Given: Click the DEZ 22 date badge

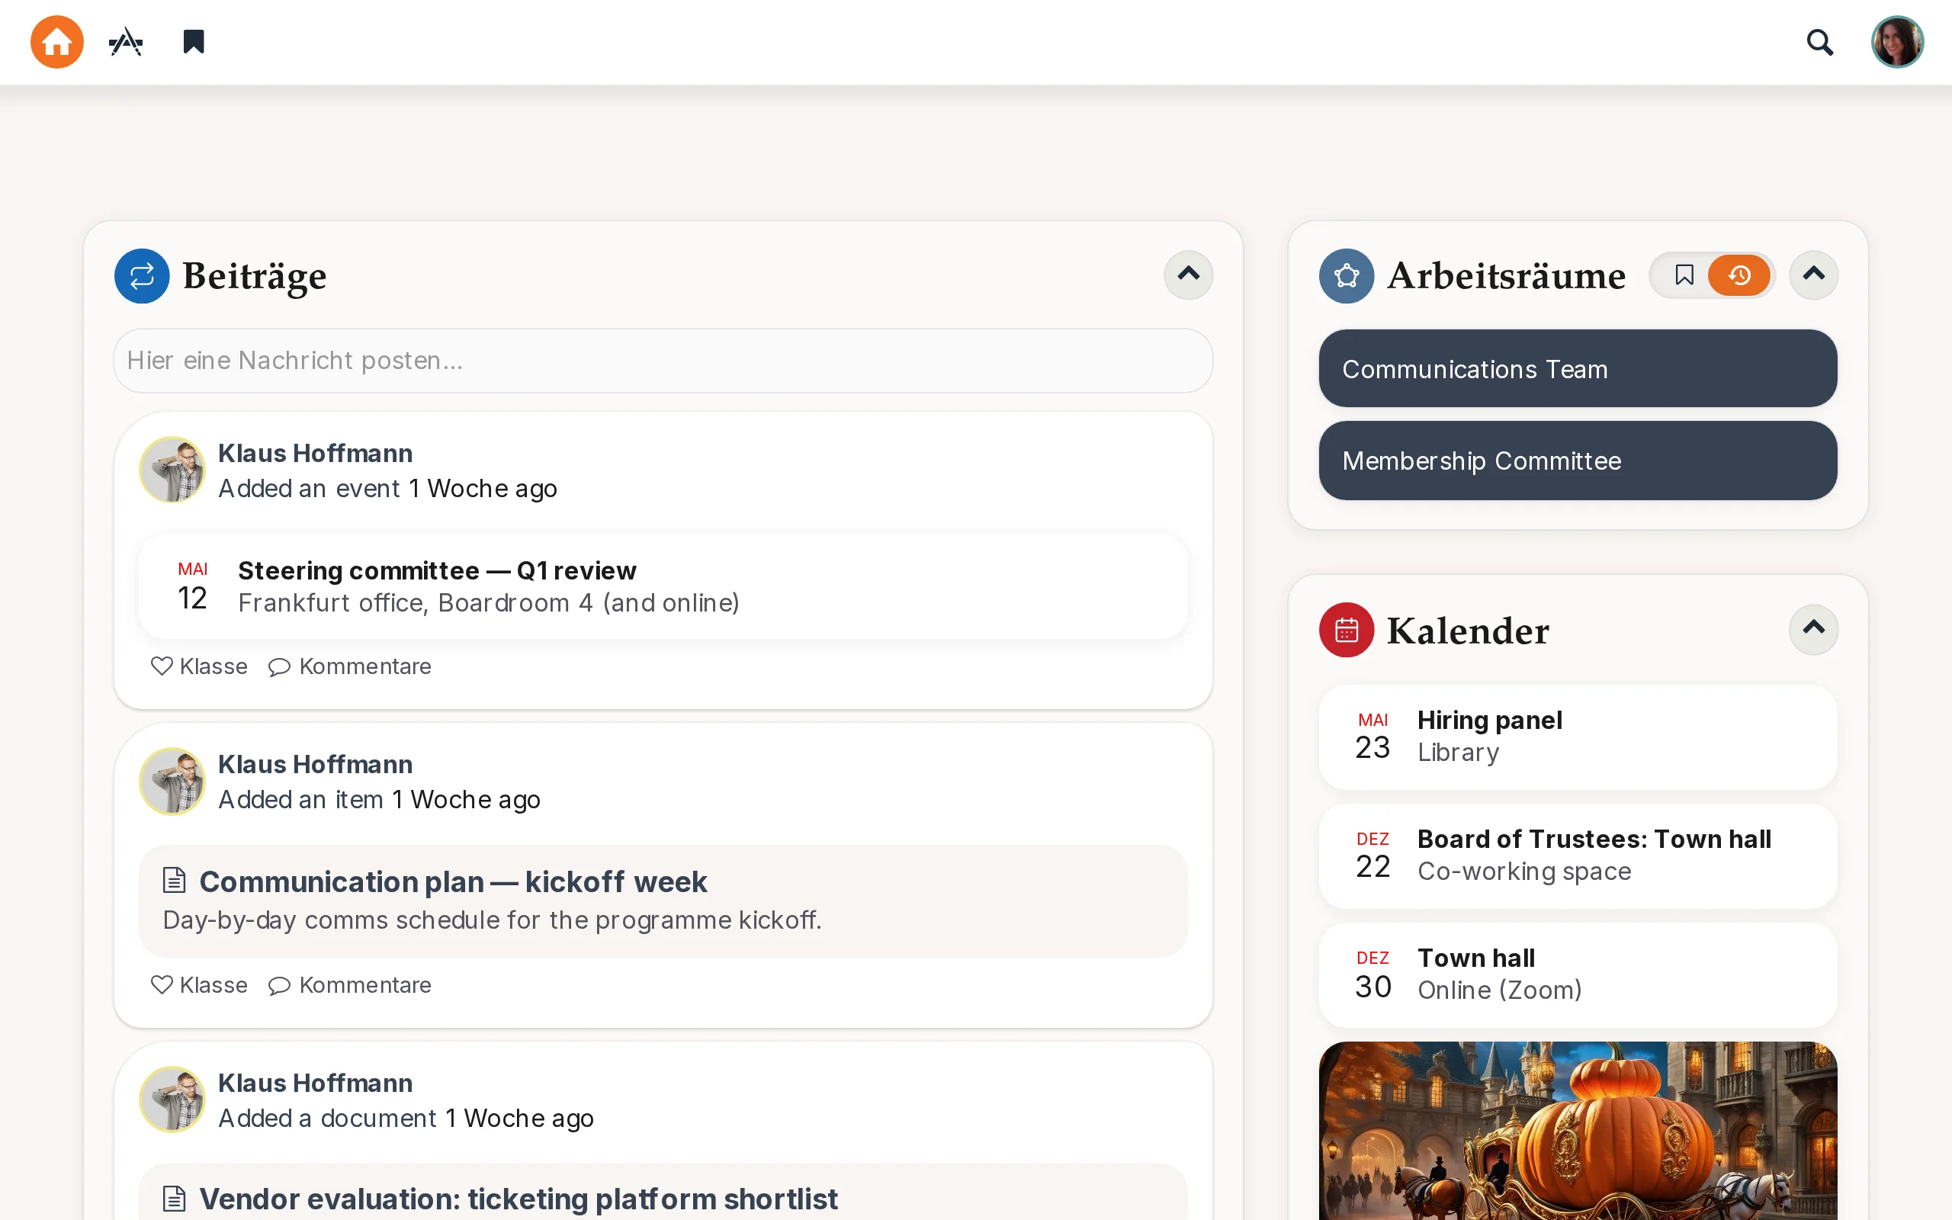Looking at the screenshot, I should [x=1372, y=856].
